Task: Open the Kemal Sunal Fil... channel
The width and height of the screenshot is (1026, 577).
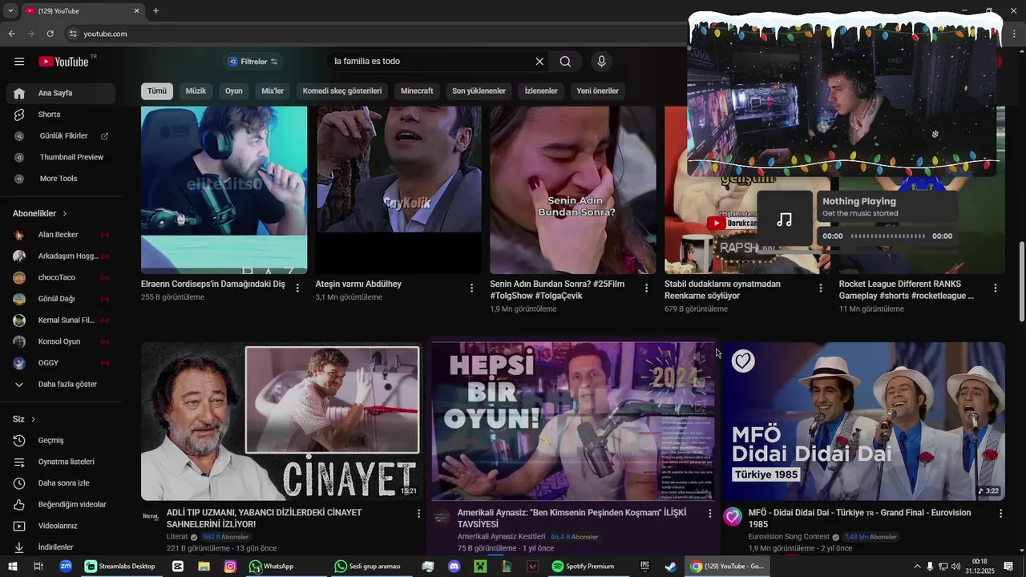Action: (x=61, y=321)
